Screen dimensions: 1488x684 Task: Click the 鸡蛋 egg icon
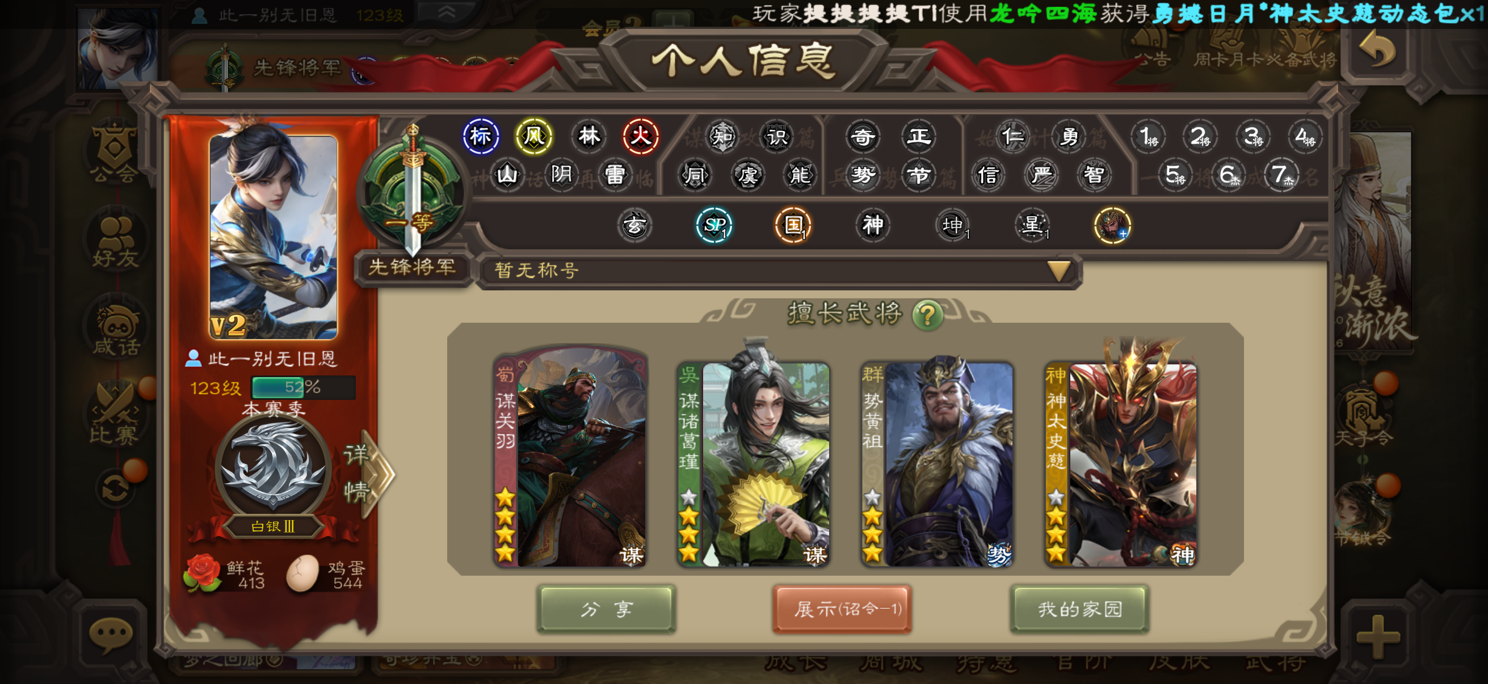pyautogui.click(x=303, y=574)
